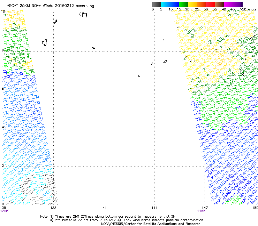
Task: Click the small black island near 138E 9.5N
Action: 56,22
